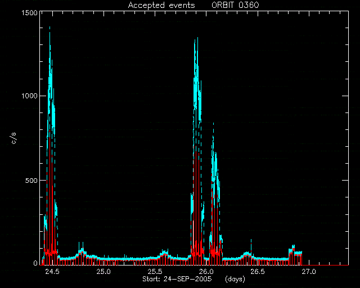Click the '(days)' unit label
Image resolution: width=360 pixels, height=288 pixels.
[235, 279]
